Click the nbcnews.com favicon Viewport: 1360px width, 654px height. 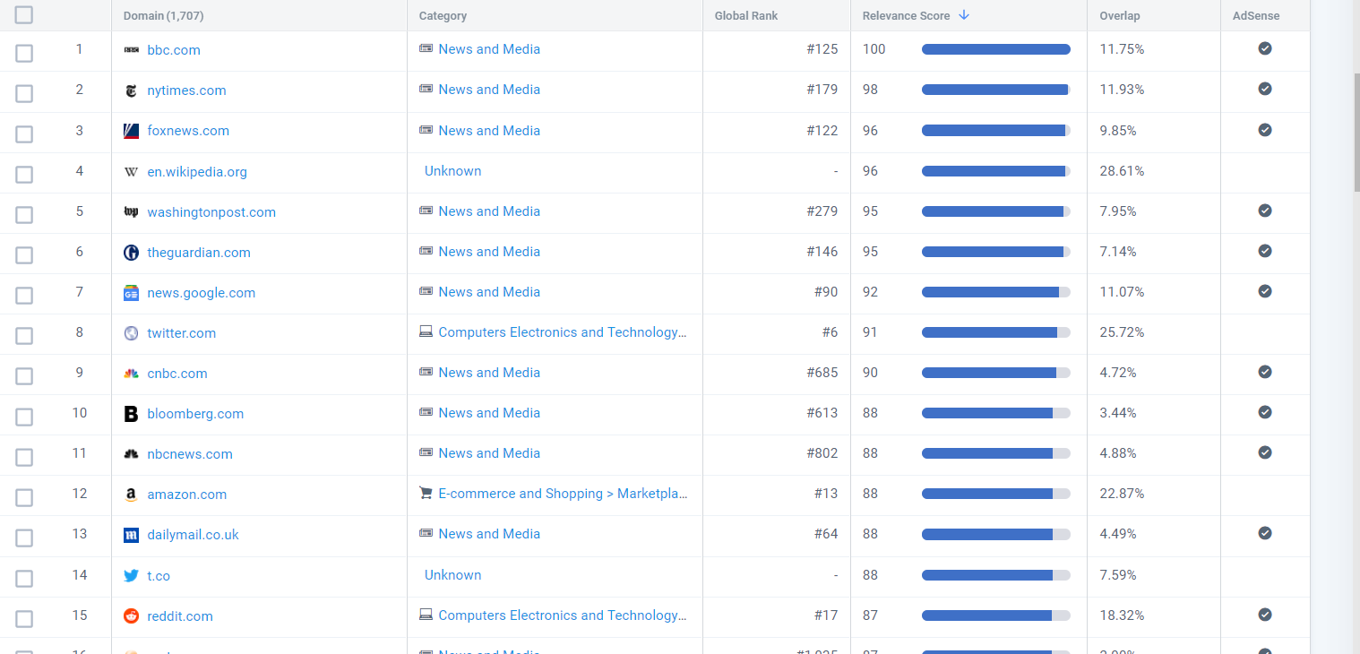click(131, 454)
